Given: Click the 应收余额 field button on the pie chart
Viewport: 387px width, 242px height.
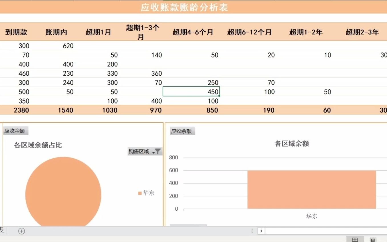Looking at the screenshot, I should pos(15,130).
